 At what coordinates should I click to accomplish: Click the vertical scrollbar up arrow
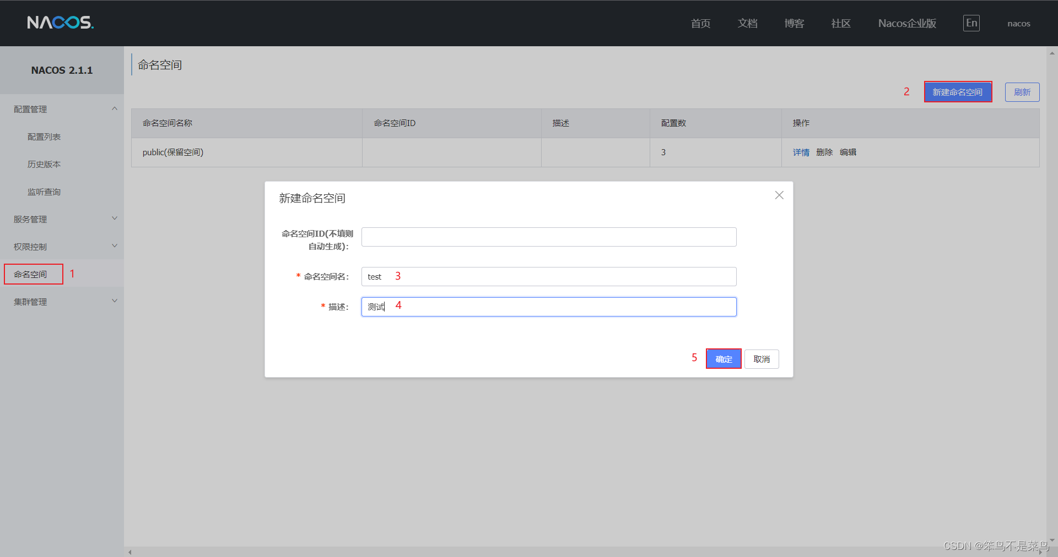(x=1052, y=53)
